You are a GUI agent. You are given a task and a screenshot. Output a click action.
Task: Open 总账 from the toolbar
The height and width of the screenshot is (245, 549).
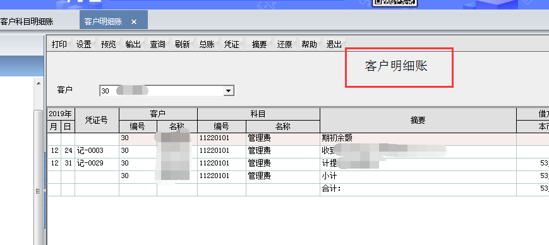click(x=207, y=44)
